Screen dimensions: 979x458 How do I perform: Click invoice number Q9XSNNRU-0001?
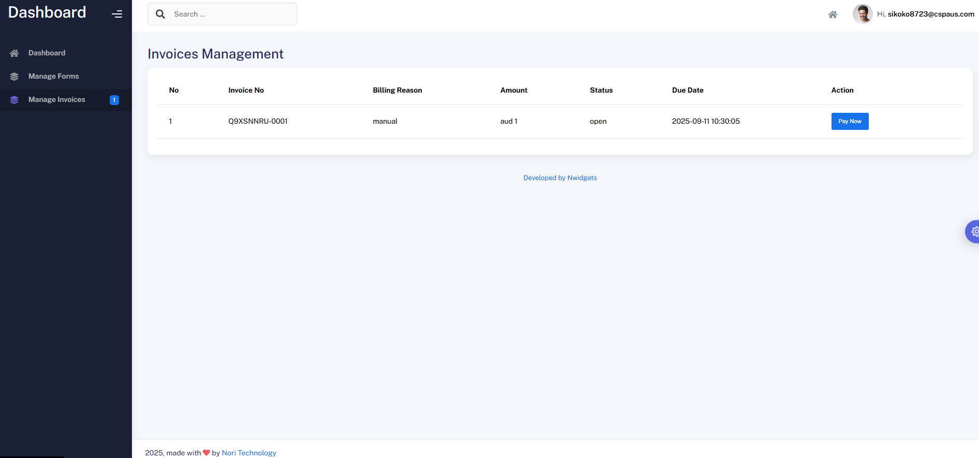click(x=258, y=121)
